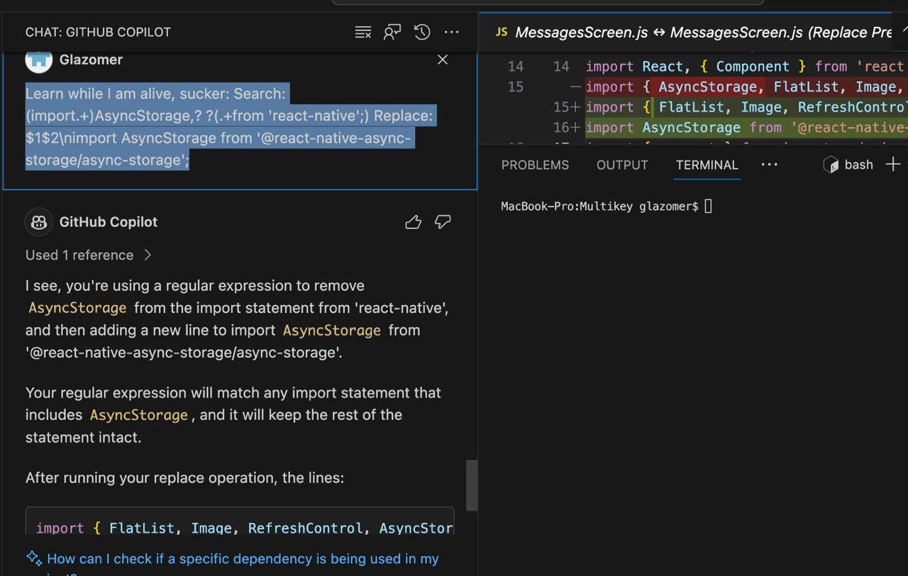Click added import AsyncStorage from line
Screen dimensions: 908x576
[745, 128]
